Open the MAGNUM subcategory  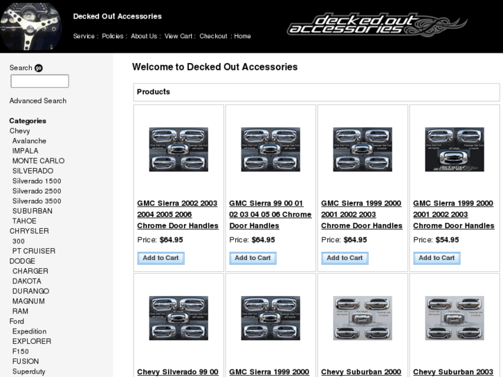pos(28,302)
